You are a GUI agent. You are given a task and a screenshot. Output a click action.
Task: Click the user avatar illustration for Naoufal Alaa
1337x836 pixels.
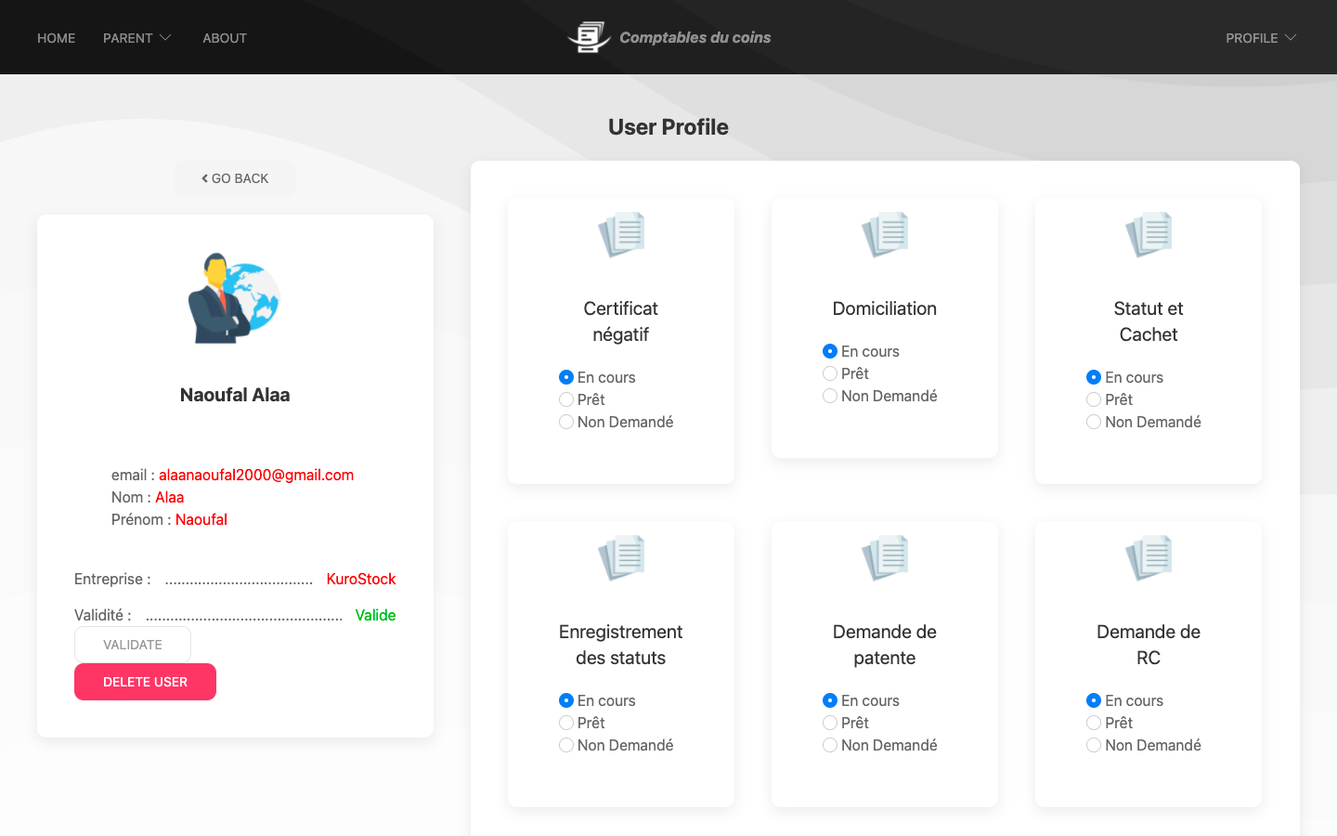click(234, 295)
